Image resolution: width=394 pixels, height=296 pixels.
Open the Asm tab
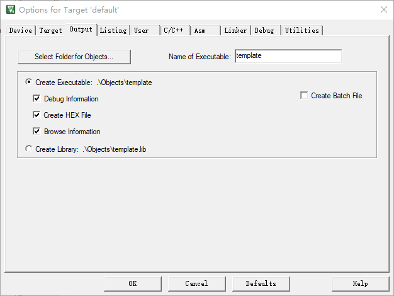pos(205,30)
